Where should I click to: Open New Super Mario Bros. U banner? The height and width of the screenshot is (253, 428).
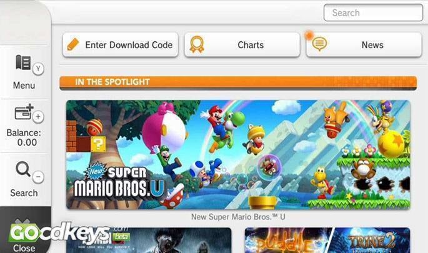point(238,155)
